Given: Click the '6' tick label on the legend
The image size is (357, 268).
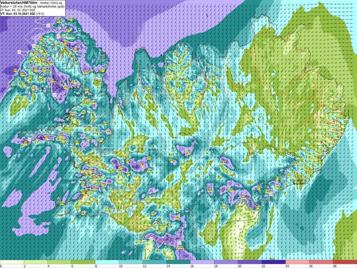Looking at the screenshot, I should click(72, 266).
